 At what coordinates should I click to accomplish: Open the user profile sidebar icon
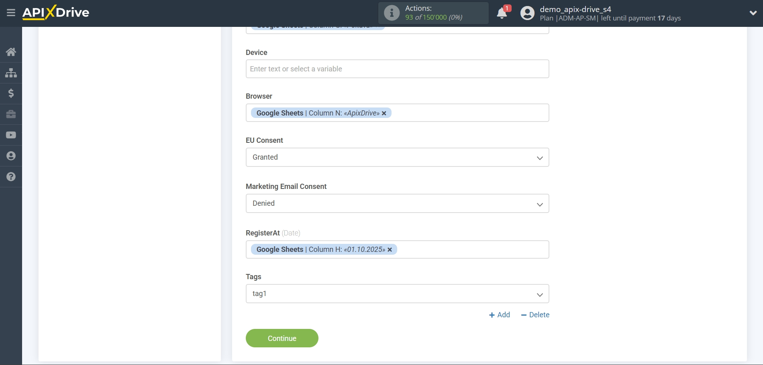click(11, 156)
